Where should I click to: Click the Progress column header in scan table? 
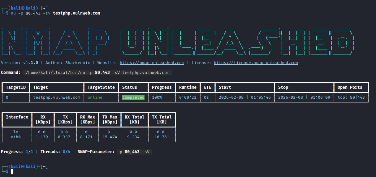[162, 87]
